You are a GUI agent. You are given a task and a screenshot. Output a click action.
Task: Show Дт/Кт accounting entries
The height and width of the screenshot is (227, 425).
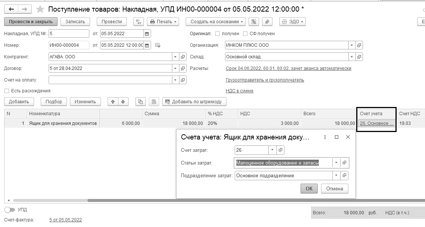pyautogui.click(x=139, y=22)
